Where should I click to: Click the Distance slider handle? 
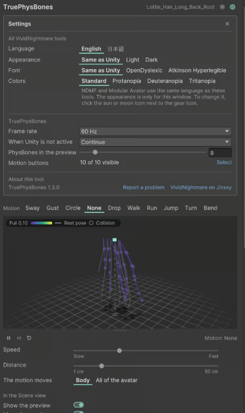101,366
